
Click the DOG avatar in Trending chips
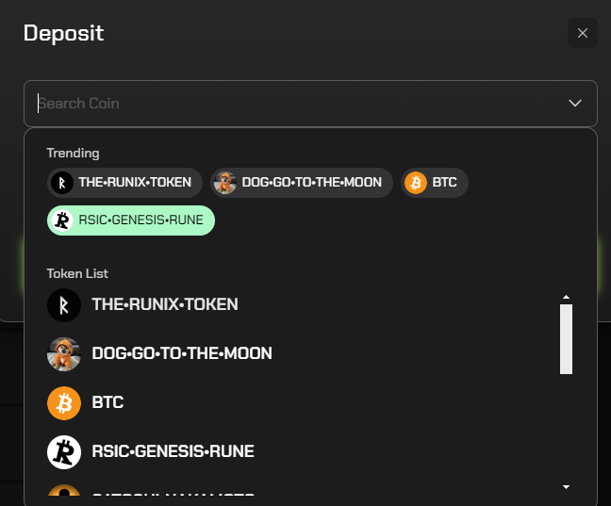coord(225,183)
